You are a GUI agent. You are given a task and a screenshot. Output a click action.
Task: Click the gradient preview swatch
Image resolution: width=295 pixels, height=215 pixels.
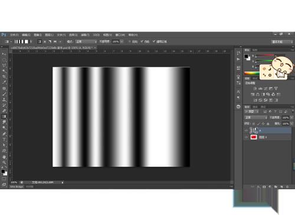coord(21,42)
